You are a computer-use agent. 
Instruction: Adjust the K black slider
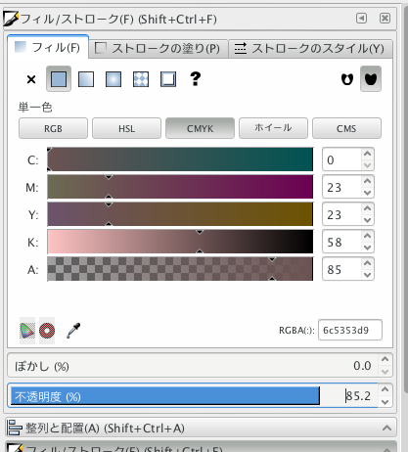[180, 242]
